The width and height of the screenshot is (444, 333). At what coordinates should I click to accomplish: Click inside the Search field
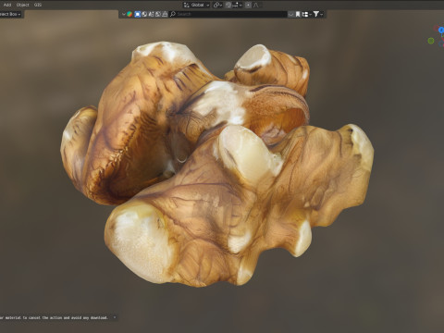pos(228,14)
